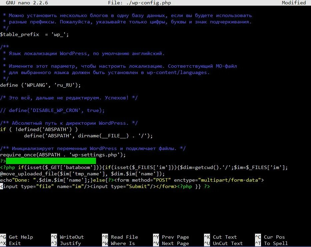Click the Инициализирует переменные WordPress comment

point(93,148)
